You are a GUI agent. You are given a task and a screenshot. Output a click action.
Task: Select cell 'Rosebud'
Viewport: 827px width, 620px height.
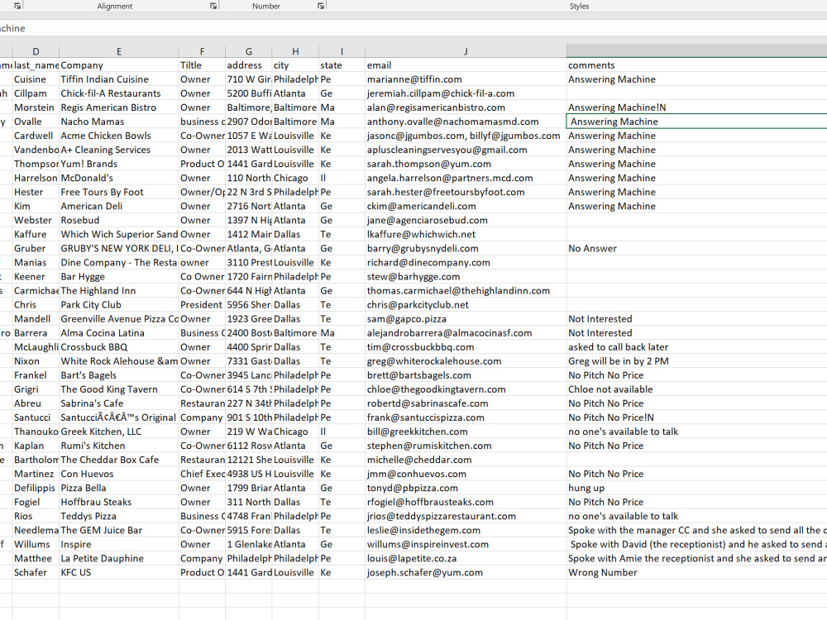[119, 221]
